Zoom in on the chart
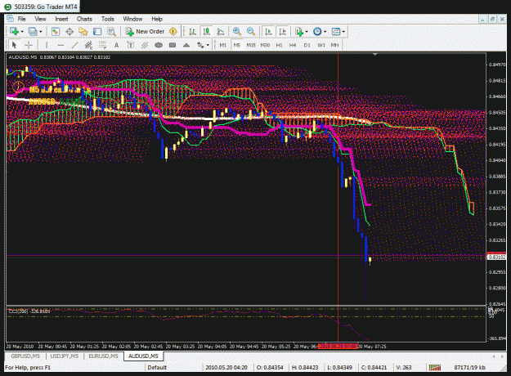 coord(236,32)
